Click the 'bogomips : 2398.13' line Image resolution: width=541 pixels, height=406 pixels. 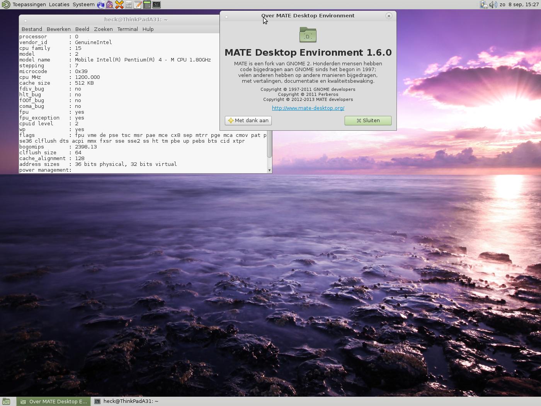(x=58, y=147)
